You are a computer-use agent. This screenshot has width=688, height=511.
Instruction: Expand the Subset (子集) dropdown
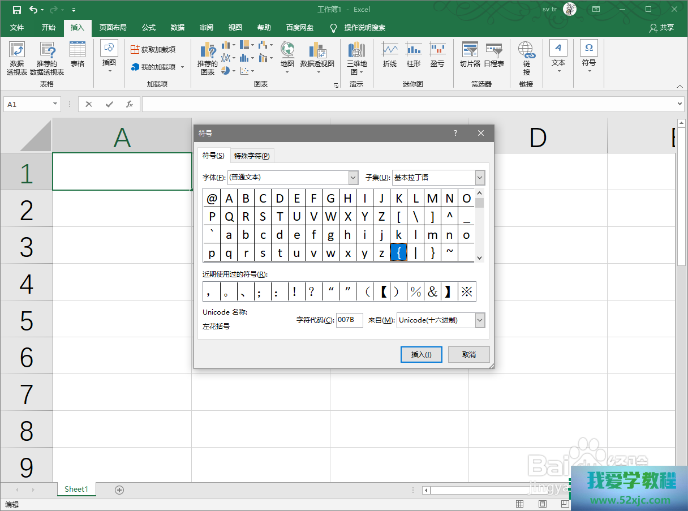[480, 178]
